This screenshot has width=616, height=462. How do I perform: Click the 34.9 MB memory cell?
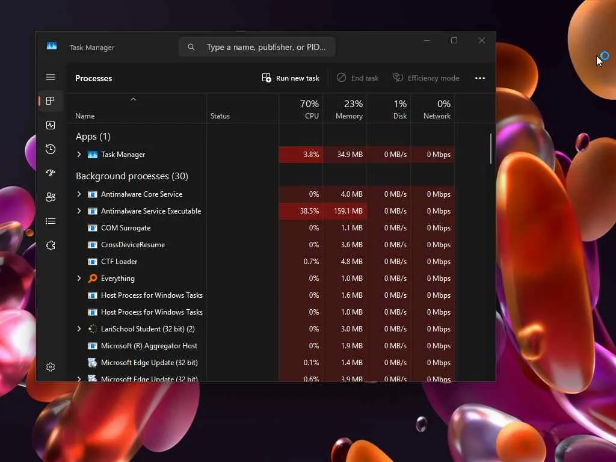pos(345,155)
